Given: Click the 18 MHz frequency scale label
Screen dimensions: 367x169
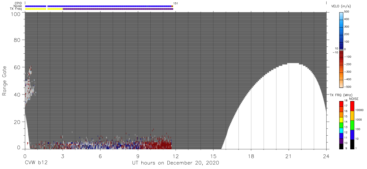Looking at the screenshot, I should pyautogui.click(x=346, y=101).
